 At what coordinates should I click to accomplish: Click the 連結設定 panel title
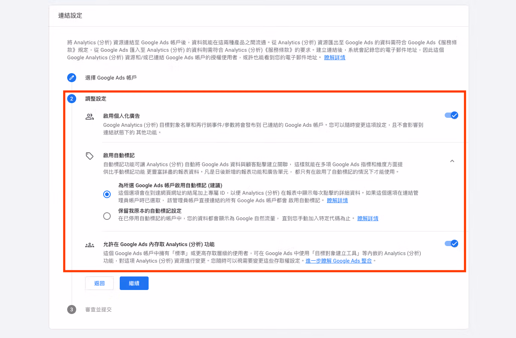coord(70,15)
